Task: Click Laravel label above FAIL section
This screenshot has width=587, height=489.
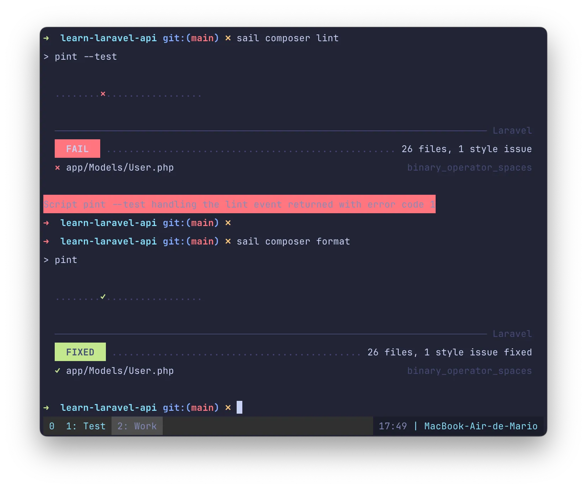Action: click(512, 130)
